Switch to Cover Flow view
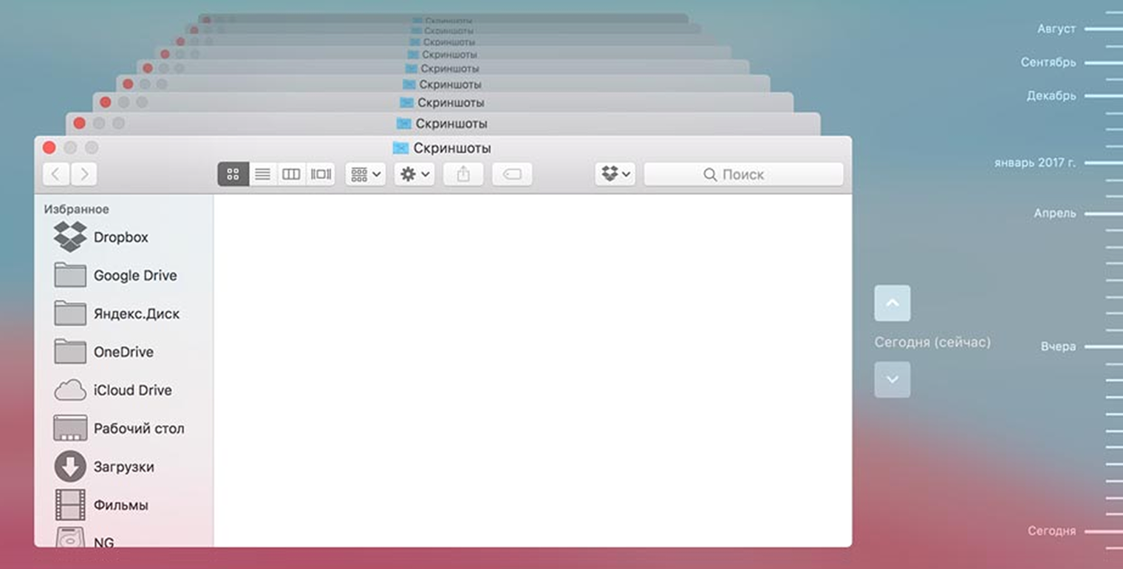Image resolution: width=1123 pixels, height=569 pixels. 320,174
